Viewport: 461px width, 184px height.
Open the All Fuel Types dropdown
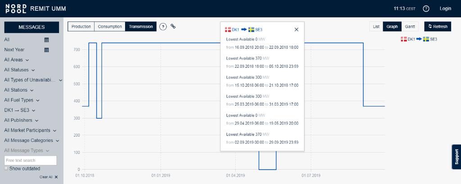(22, 100)
